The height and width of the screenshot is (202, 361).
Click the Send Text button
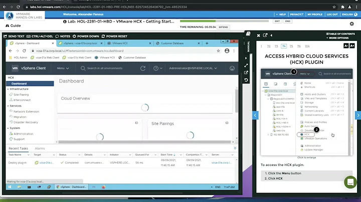click(x=14, y=36)
